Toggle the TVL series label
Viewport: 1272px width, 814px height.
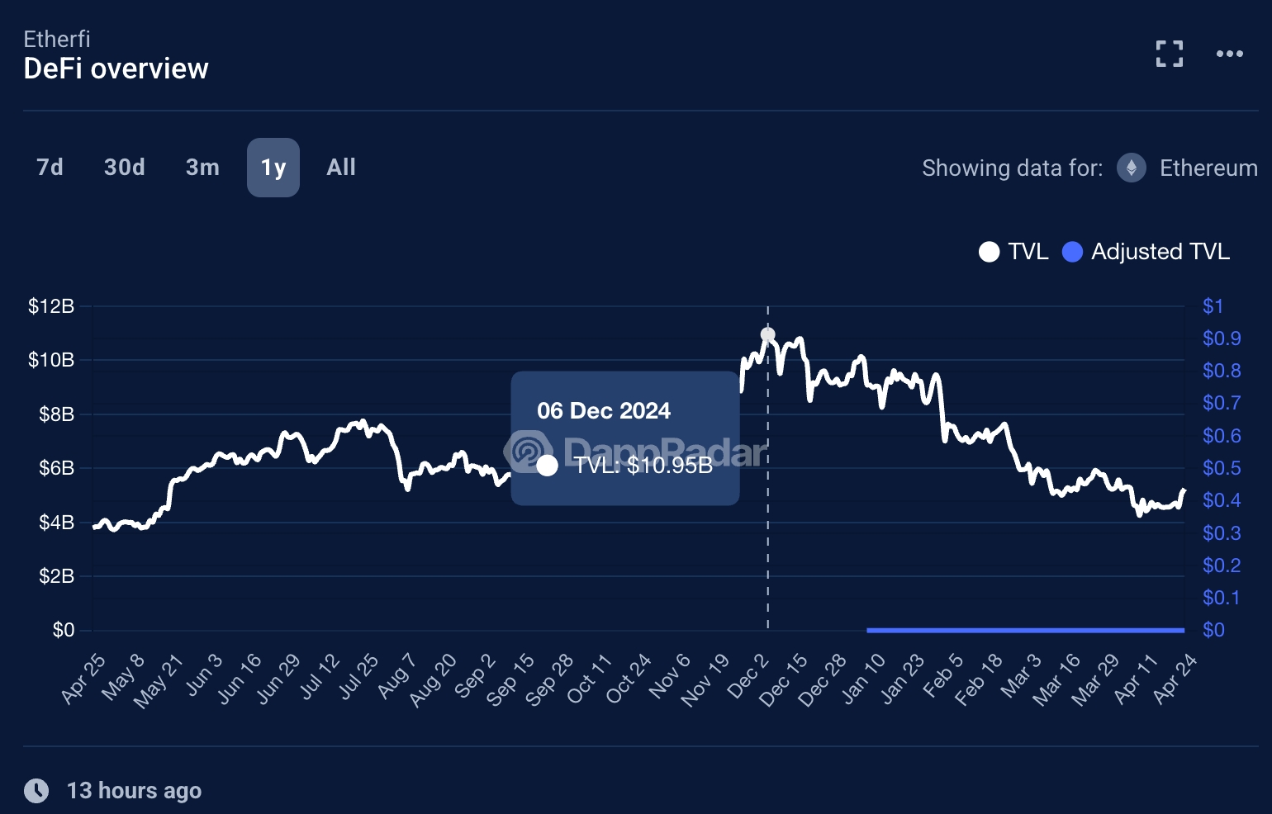point(1028,252)
